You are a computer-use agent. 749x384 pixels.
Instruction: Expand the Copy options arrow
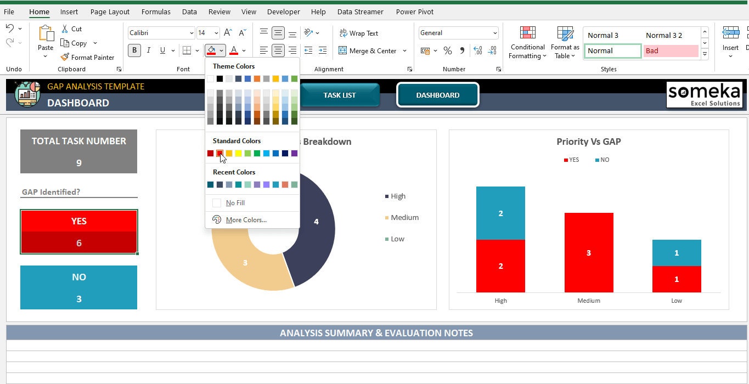[95, 43]
